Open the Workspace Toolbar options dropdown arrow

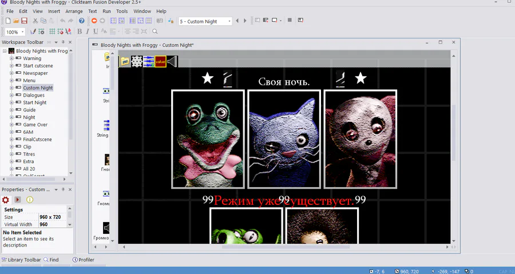tap(56, 42)
